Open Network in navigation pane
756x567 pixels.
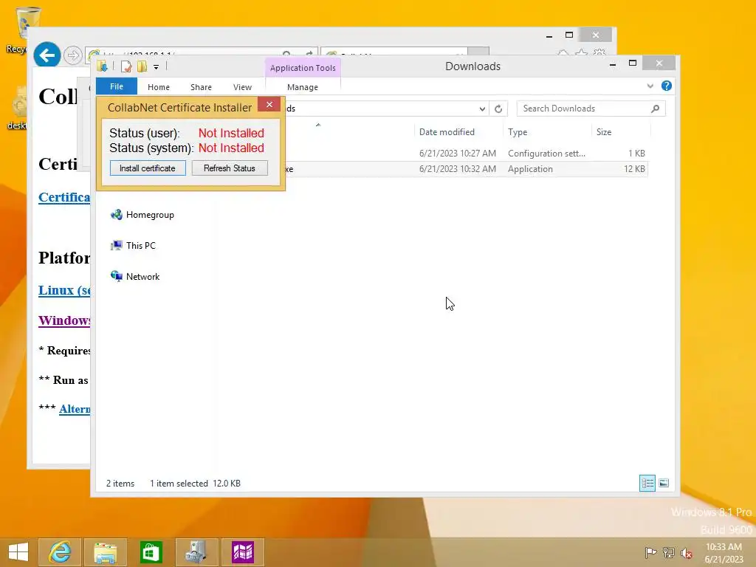pos(142,277)
